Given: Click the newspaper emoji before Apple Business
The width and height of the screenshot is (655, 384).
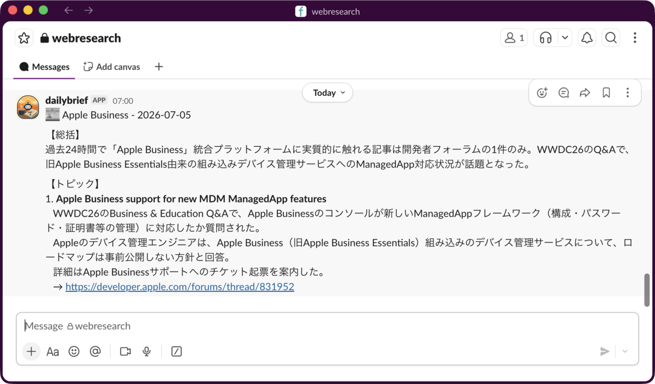Looking at the screenshot, I should click(x=52, y=115).
